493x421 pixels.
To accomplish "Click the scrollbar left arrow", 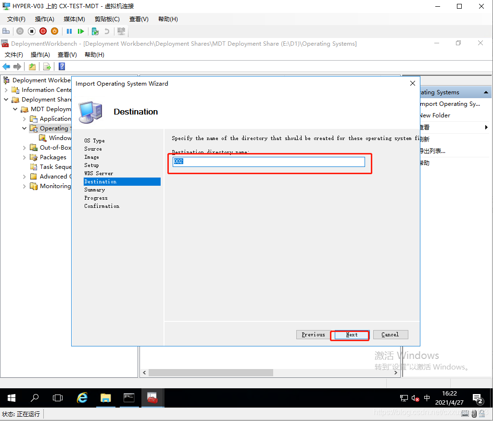I will (144, 372).
